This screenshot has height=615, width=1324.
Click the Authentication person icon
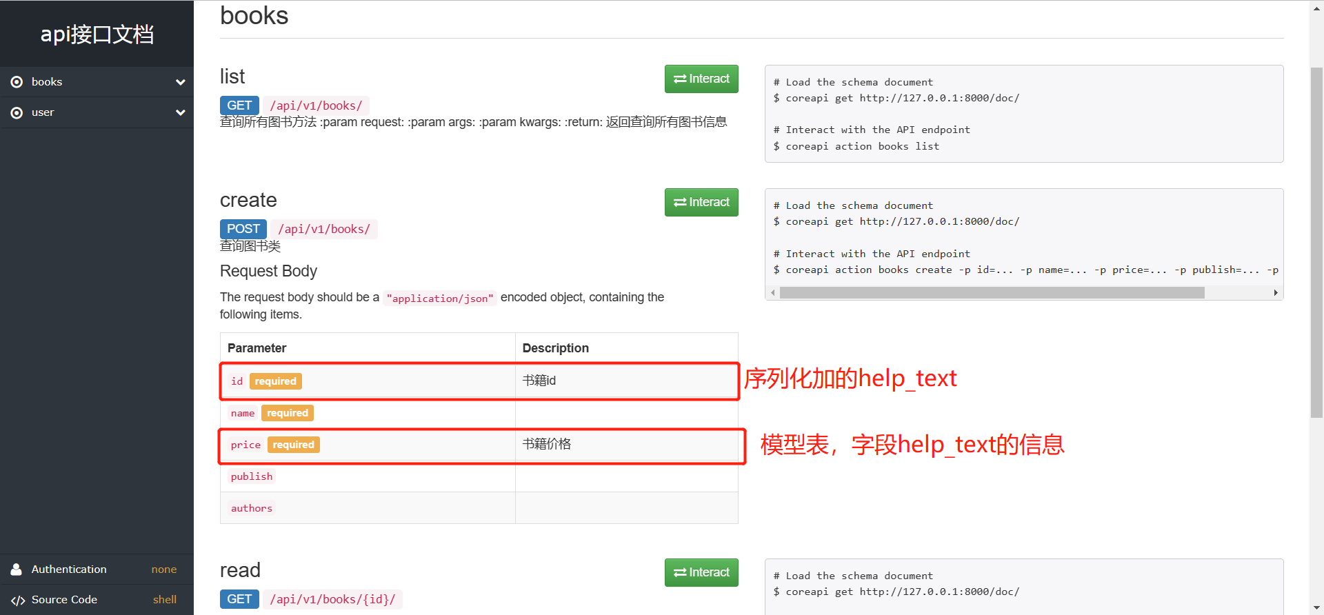pyautogui.click(x=17, y=569)
